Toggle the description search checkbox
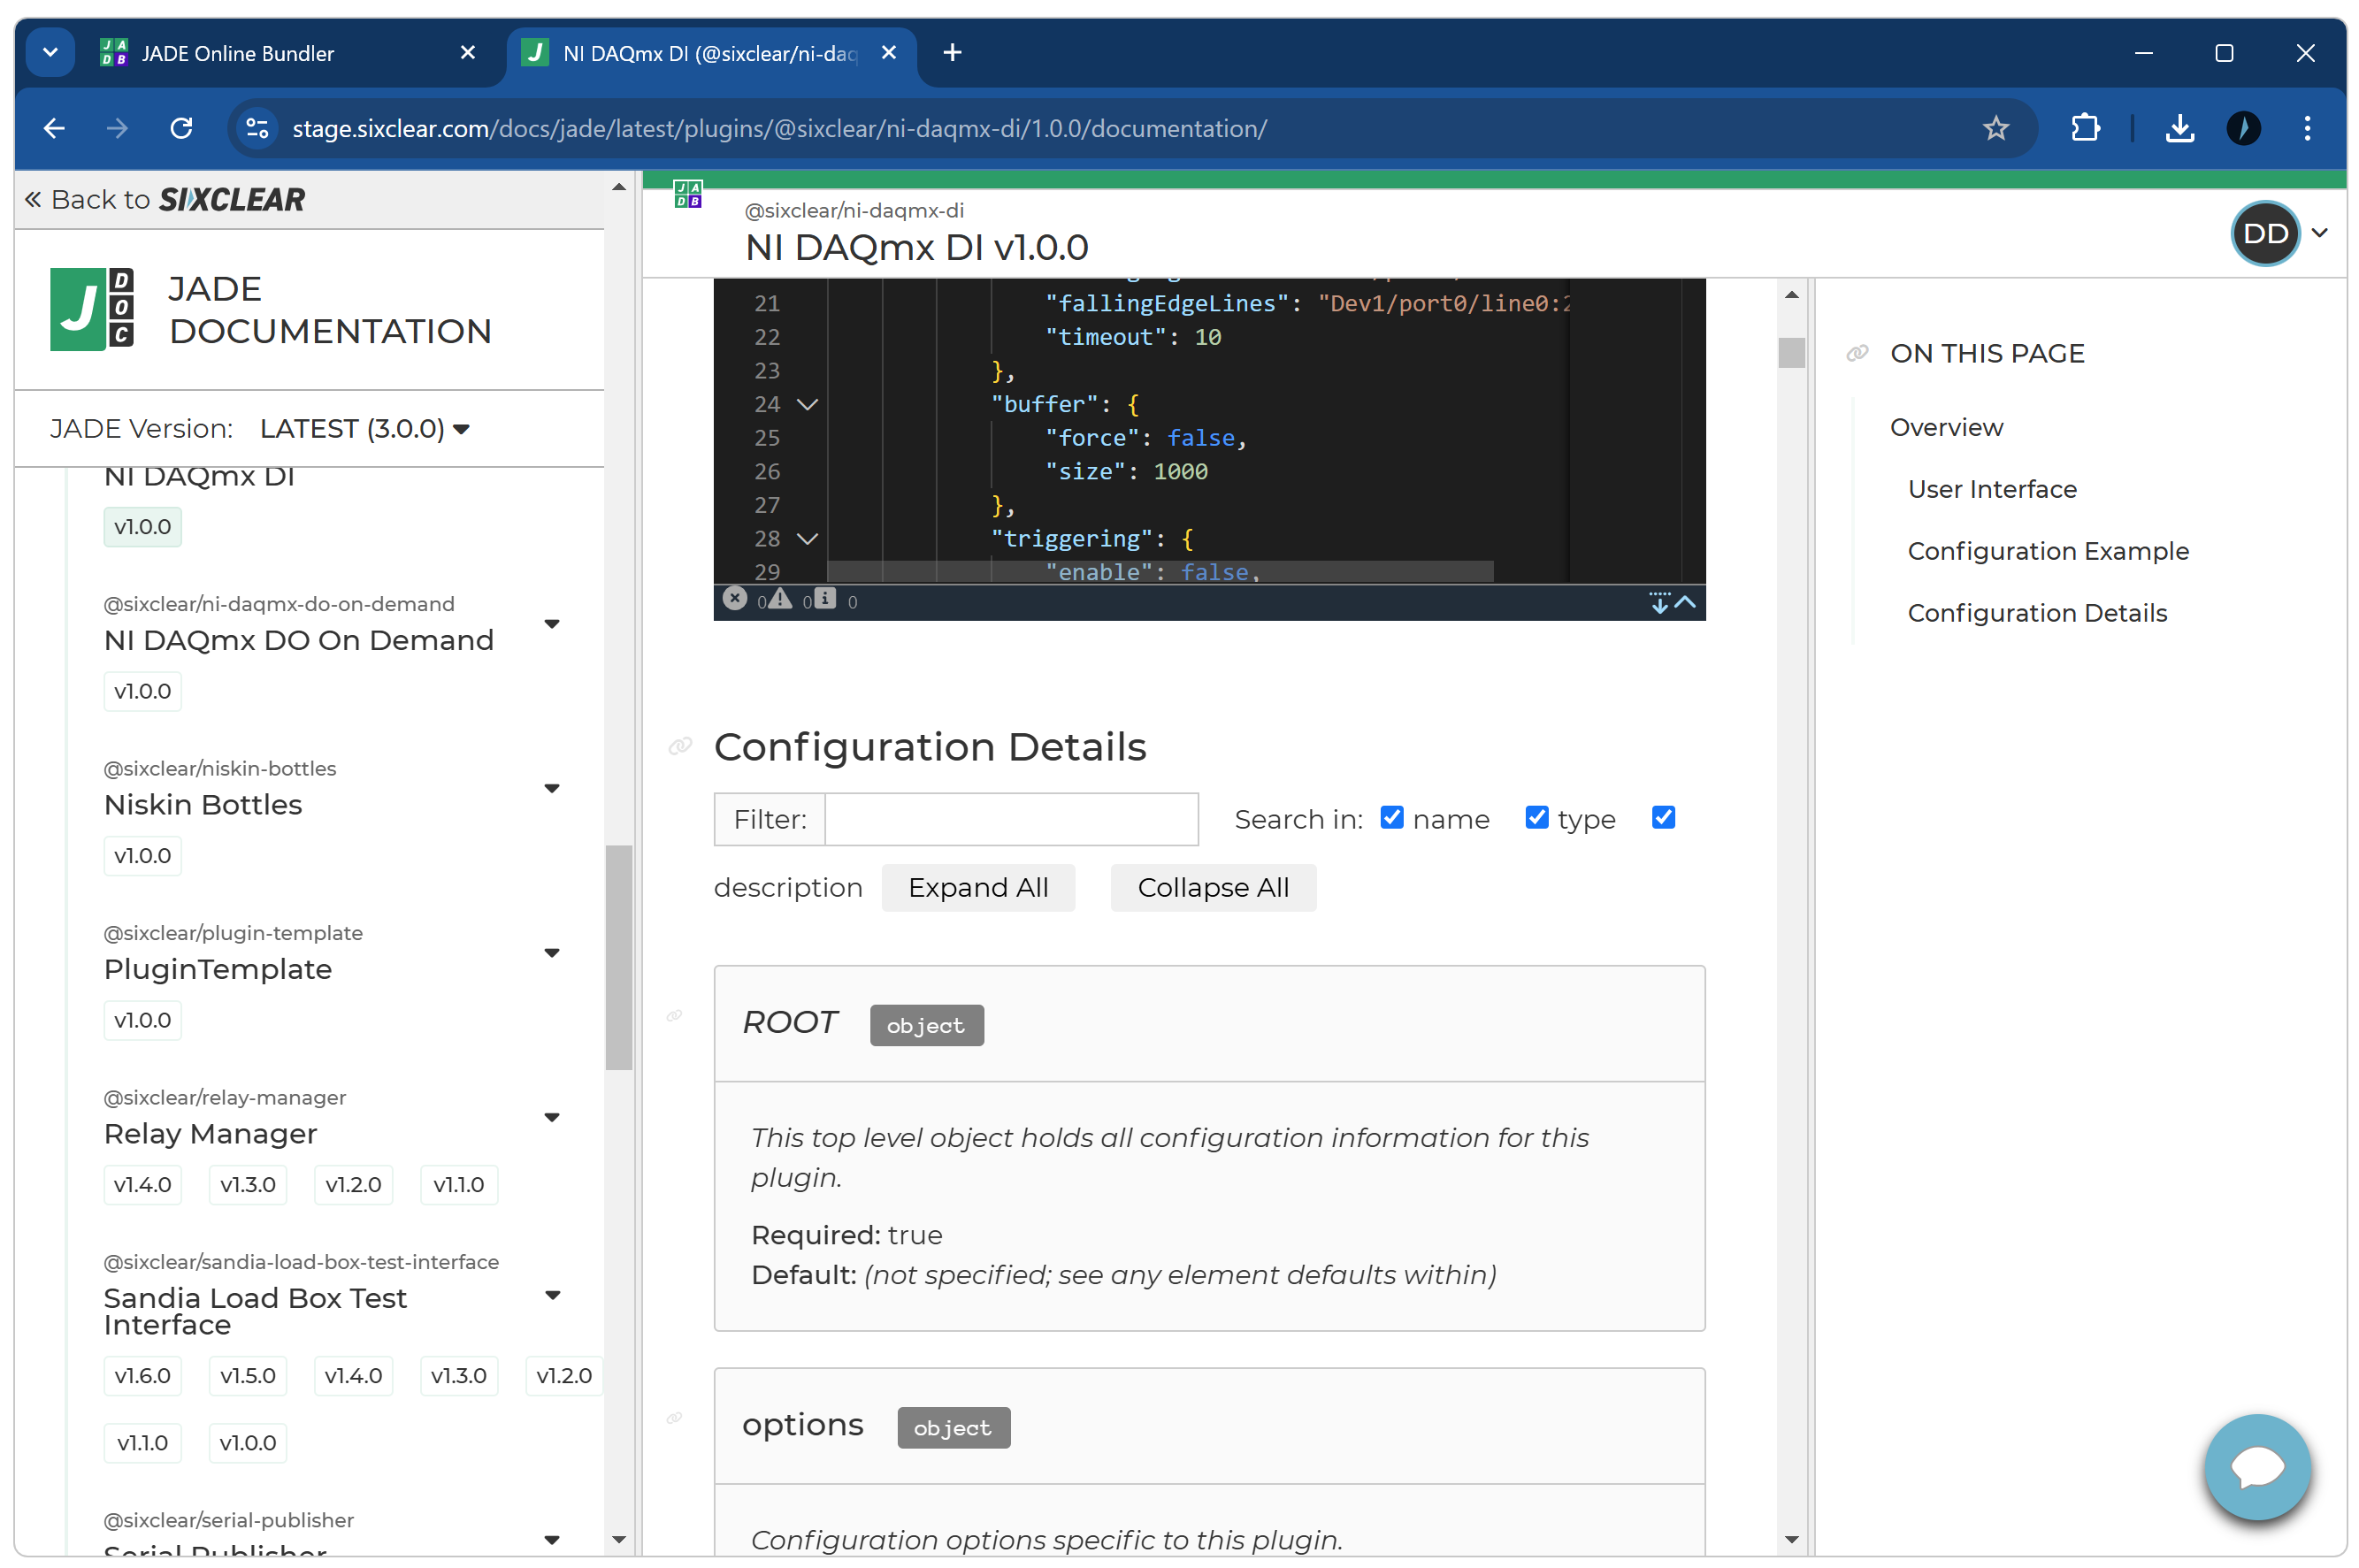The image size is (2359, 1568). pyautogui.click(x=1664, y=817)
